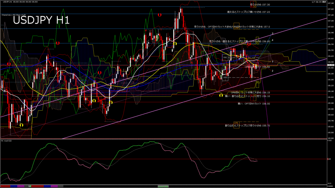Select projection line endpoint labeled 3
Image resolution: width=335 pixels, height=188 pixels.
(x=273, y=34)
